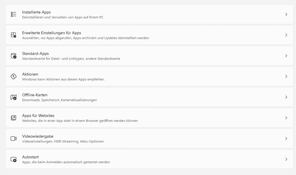The width and height of the screenshot is (296, 175).
Task: Choose the Autostart heading label
Action: [x=30, y=157]
